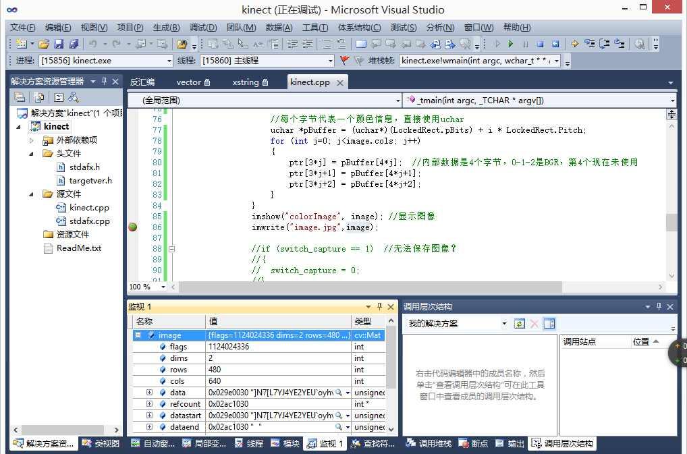Open the thread dropdown showing 主线程
The width and height of the screenshot is (687, 454).
tap(331, 61)
